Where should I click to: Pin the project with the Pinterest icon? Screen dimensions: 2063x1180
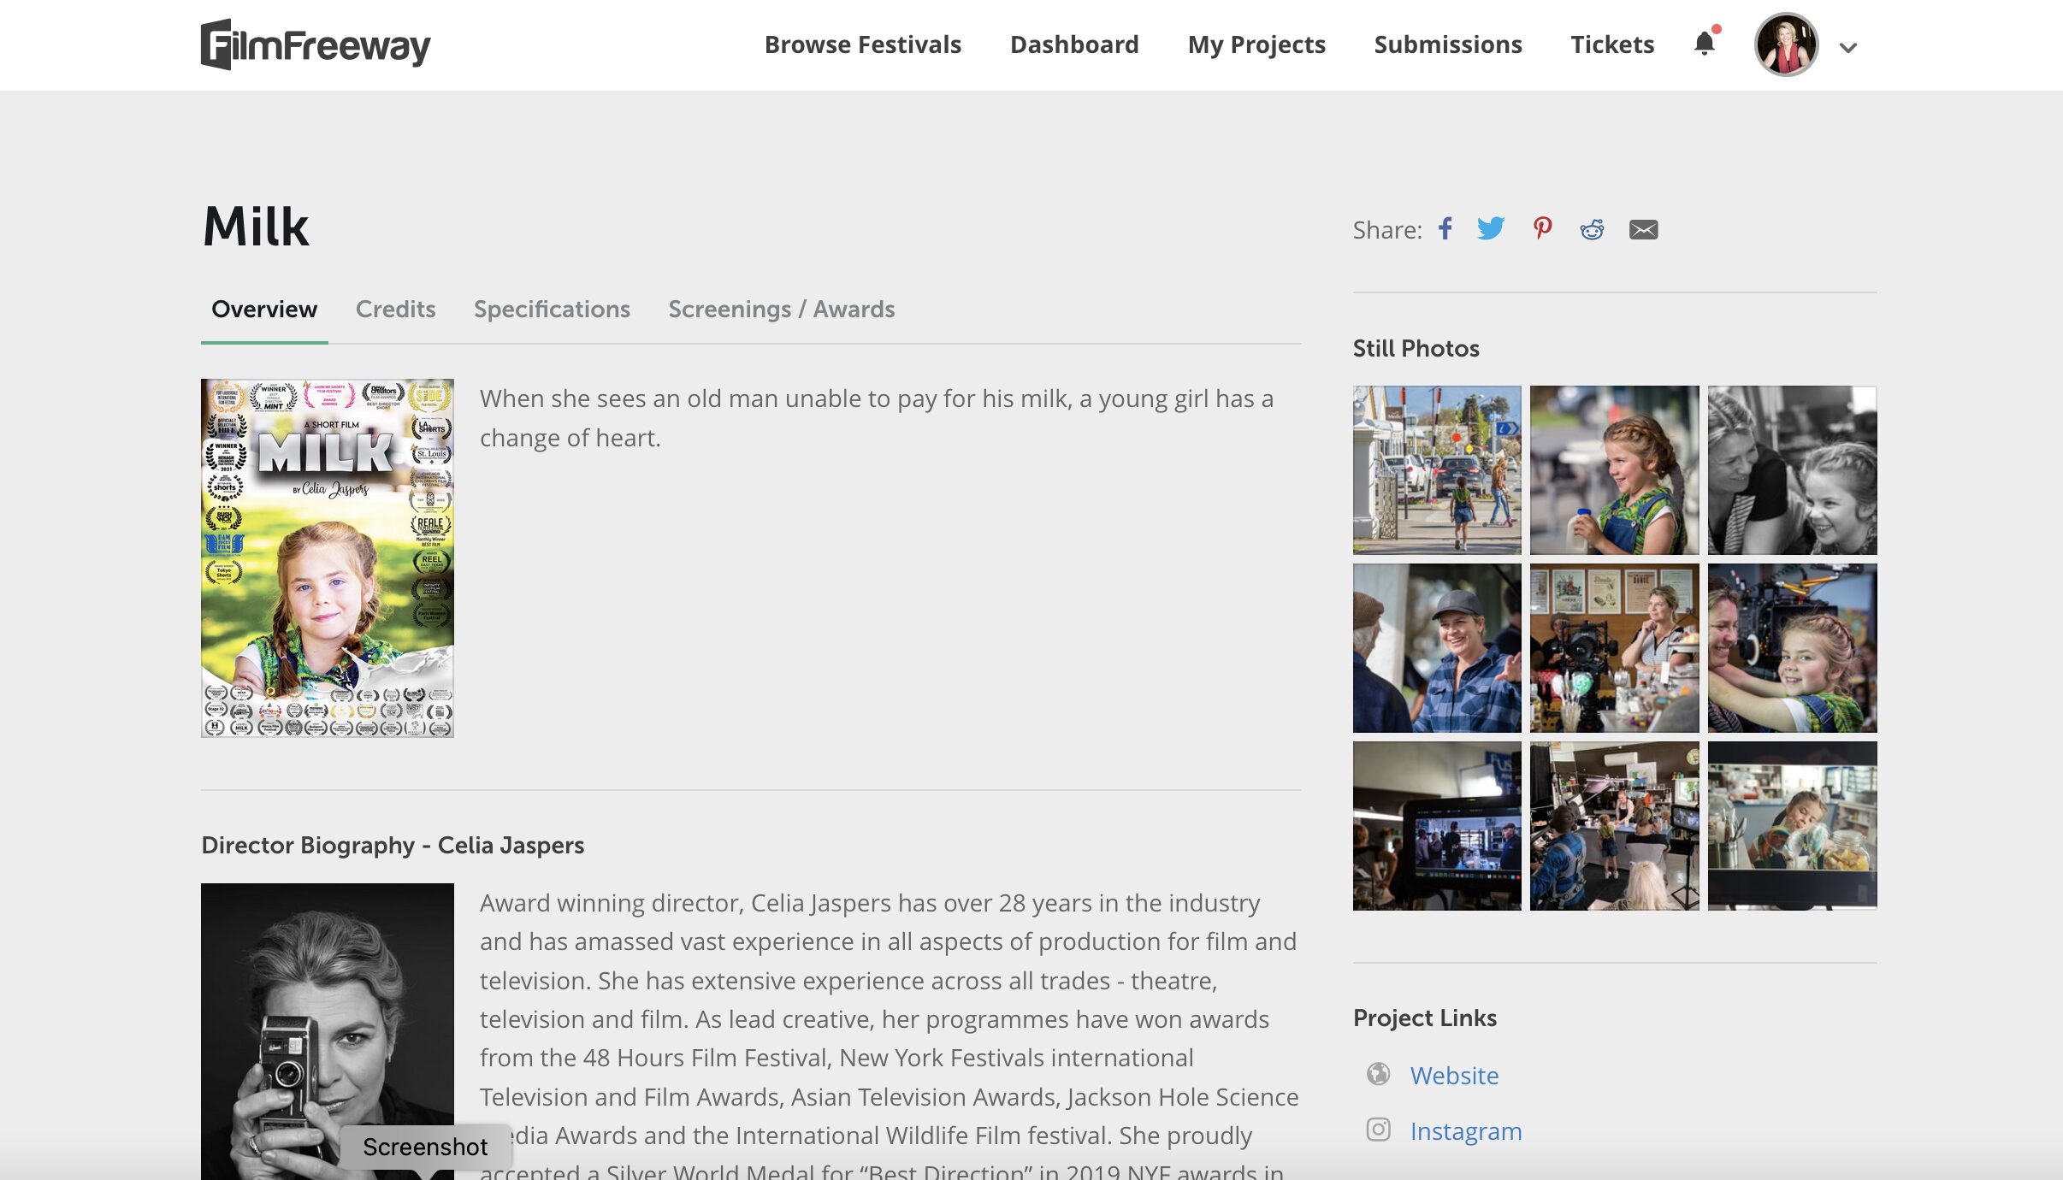(1542, 229)
